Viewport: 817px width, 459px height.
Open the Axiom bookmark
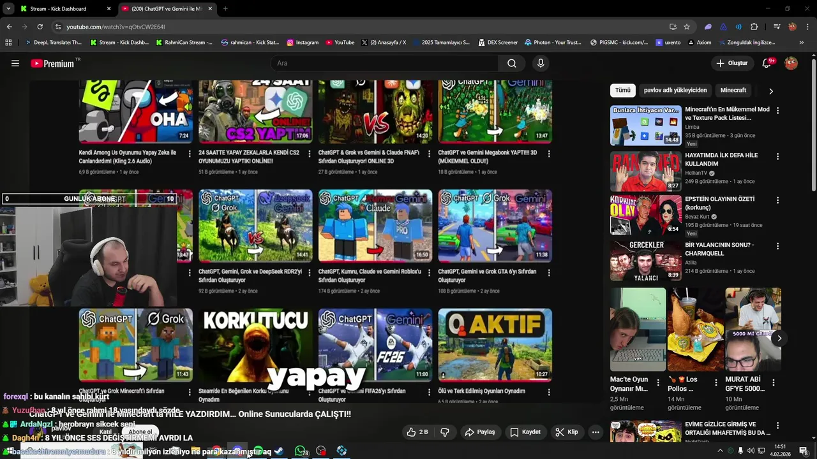pyautogui.click(x=700, y=43)
